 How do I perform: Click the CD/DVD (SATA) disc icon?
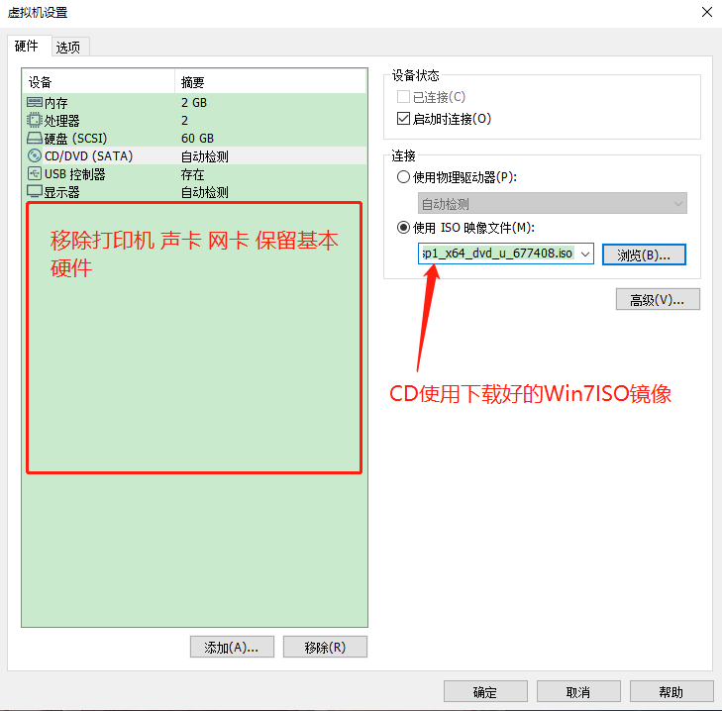[x=35, y=155]
